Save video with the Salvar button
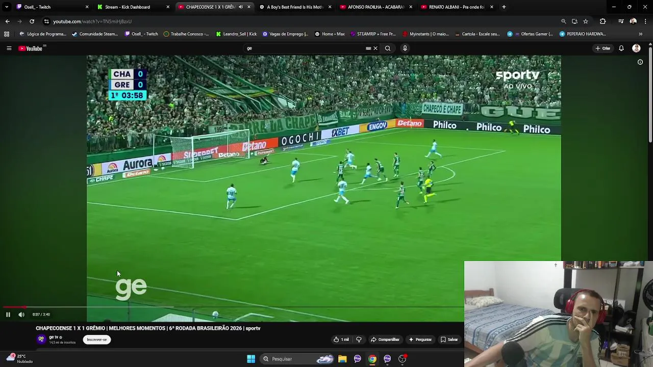Screen dimensions: 653x367 449,339
